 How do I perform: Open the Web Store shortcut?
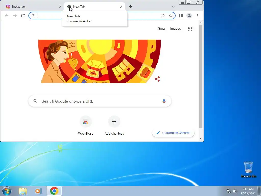coord(86,126)
